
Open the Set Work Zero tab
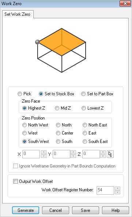click(x=17, y=14)
